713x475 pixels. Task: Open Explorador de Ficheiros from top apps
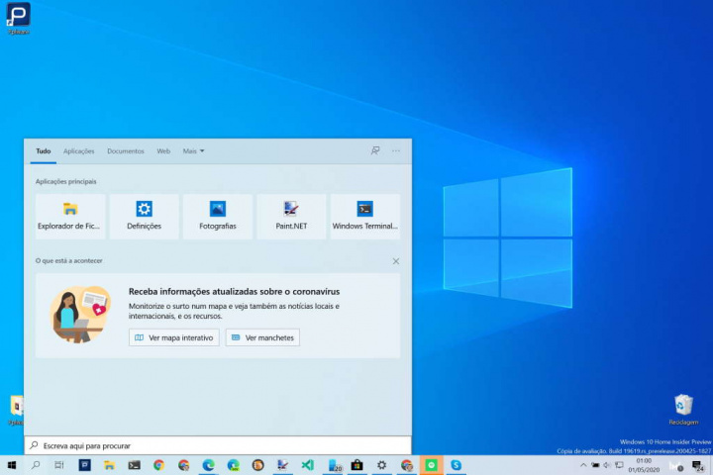(70, 216)
